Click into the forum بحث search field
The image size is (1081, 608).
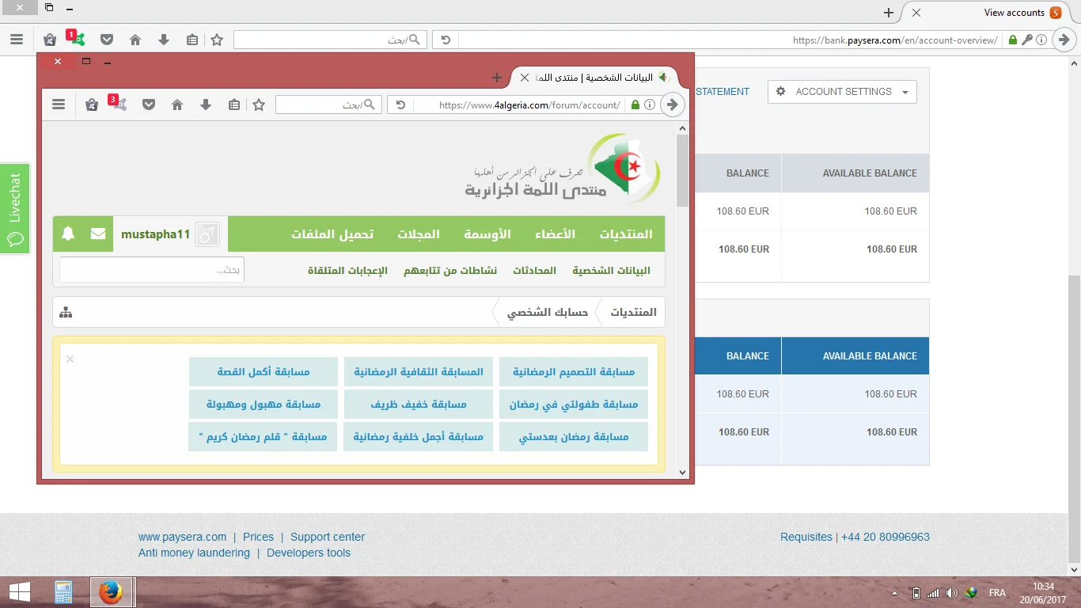click(x=152, y=270)
